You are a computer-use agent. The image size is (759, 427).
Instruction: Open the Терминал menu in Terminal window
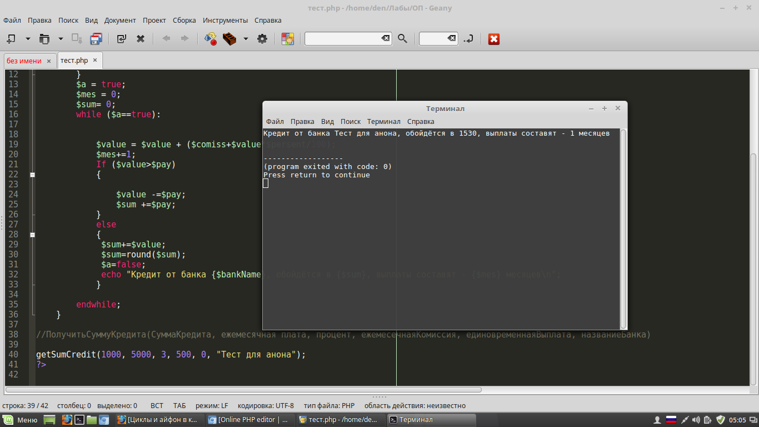point(383,121)
